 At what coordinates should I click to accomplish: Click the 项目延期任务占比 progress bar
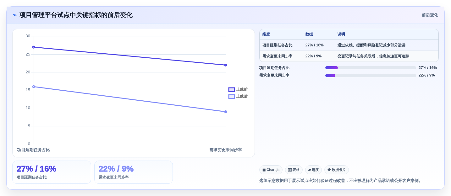pos(371,68)
